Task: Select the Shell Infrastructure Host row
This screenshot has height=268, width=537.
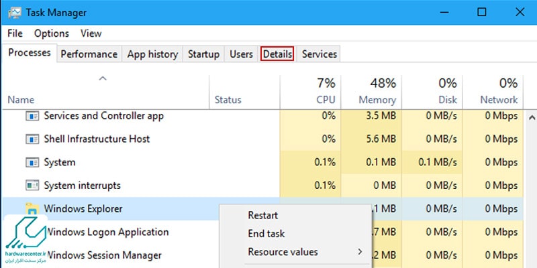Action: coord(262,139)
